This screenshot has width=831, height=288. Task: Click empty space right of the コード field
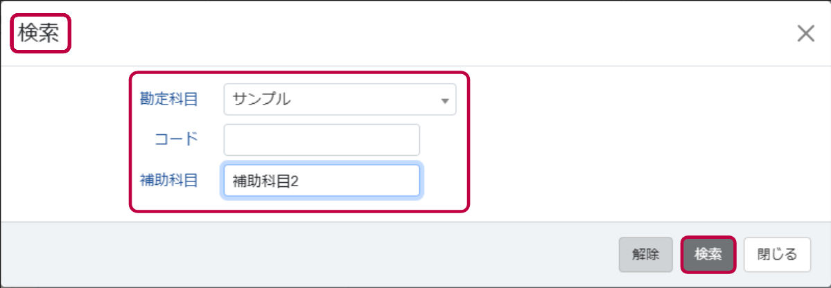[442, 140]
